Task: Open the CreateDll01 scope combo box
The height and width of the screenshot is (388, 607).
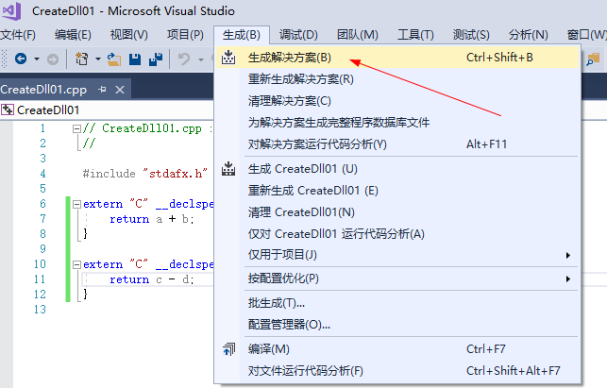Action: 107,110
